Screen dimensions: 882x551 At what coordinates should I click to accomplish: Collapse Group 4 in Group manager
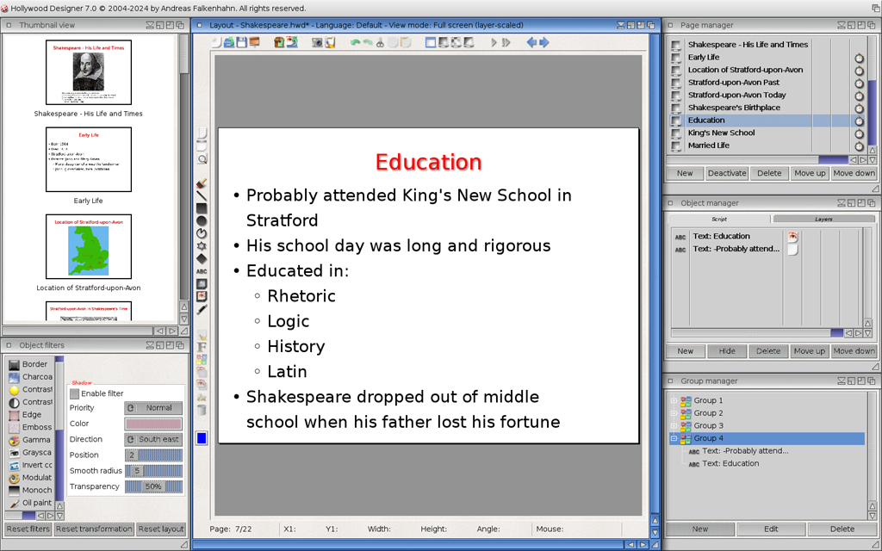click(x=674, y=438)
